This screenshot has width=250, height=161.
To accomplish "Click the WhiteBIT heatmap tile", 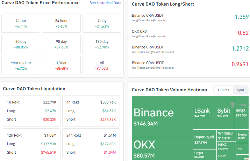I will (226, 136).
